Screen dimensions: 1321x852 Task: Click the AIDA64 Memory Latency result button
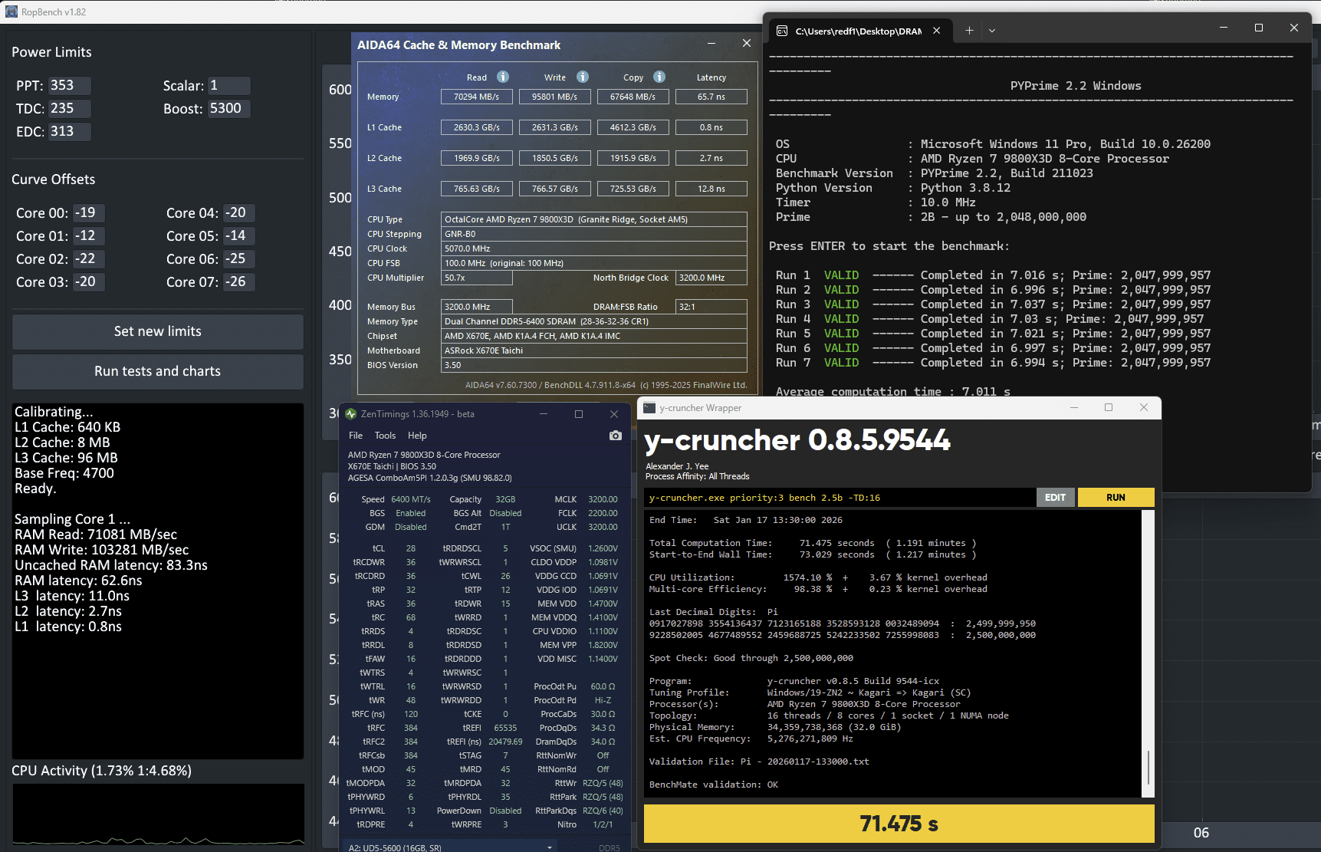[711, 97]
